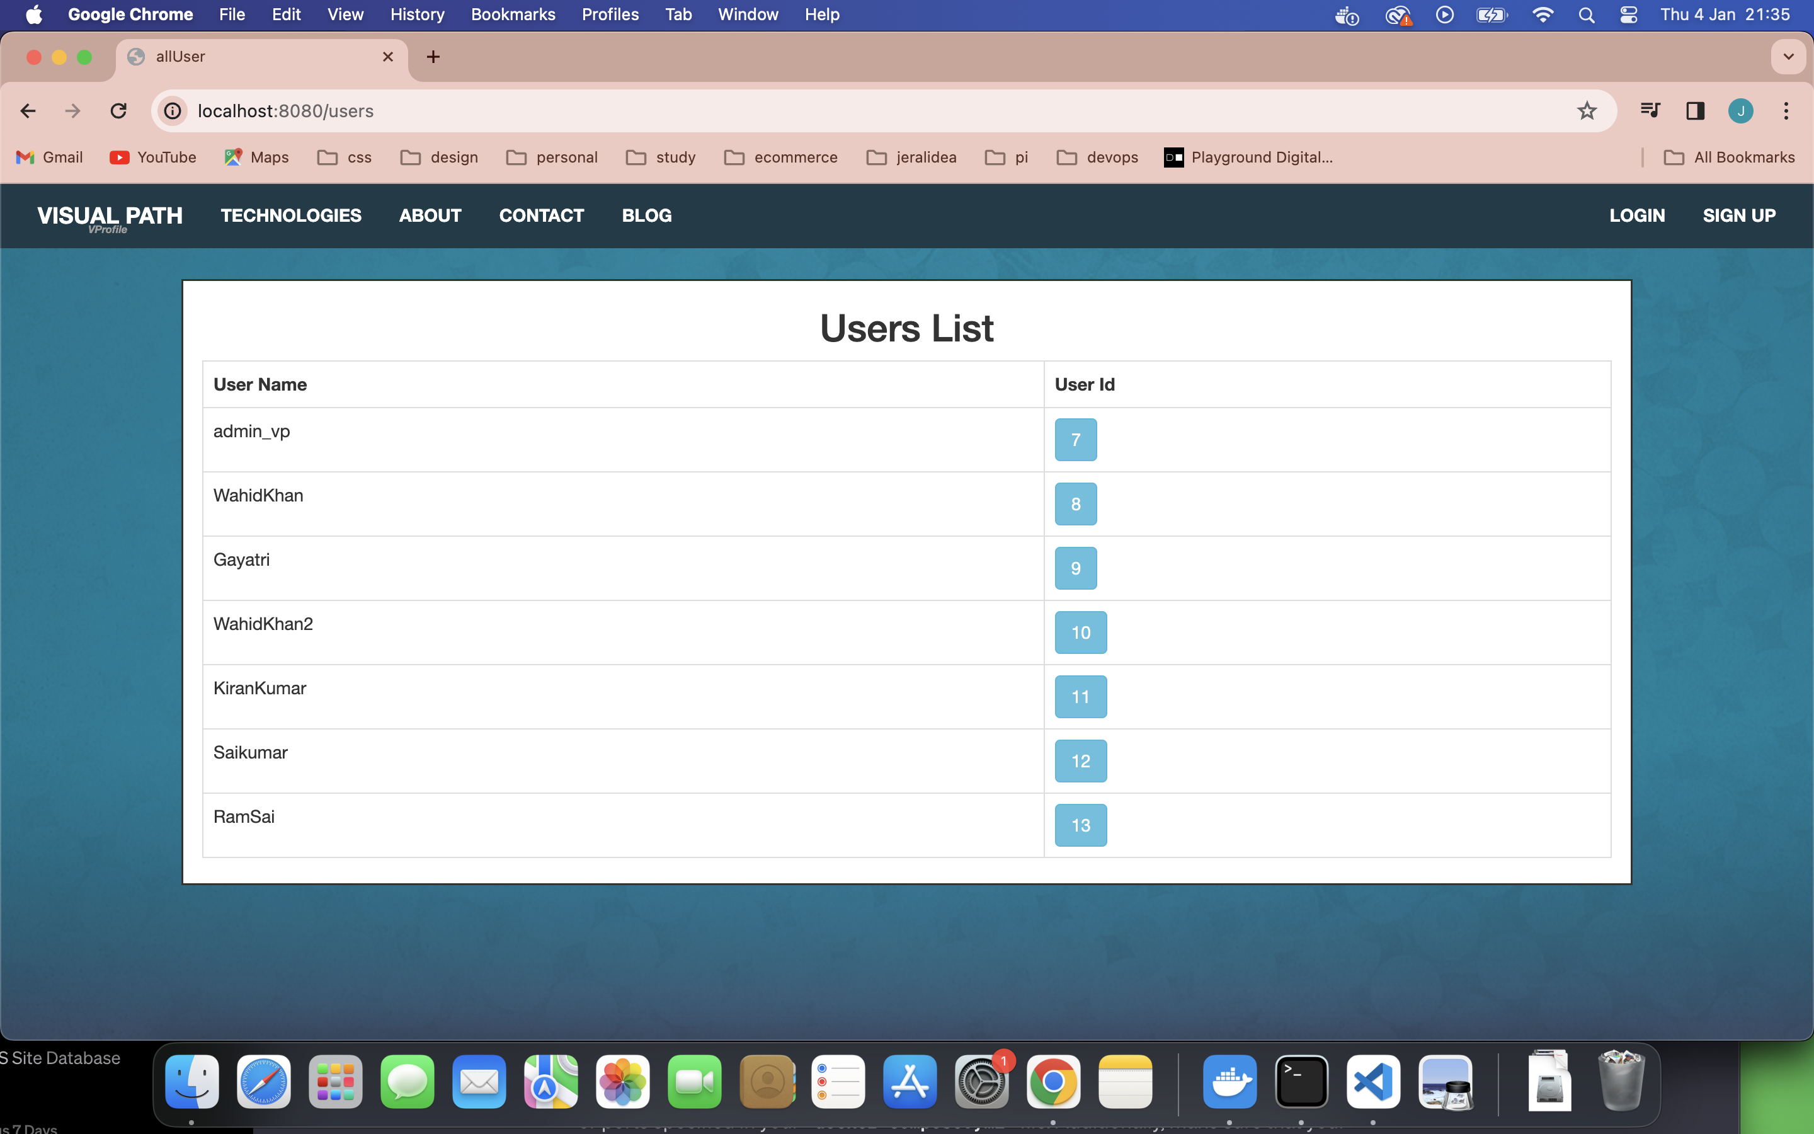The image size is (1814, 1134).
Task: Click user id 7 for admin_vp
Action: [1076, 440]
